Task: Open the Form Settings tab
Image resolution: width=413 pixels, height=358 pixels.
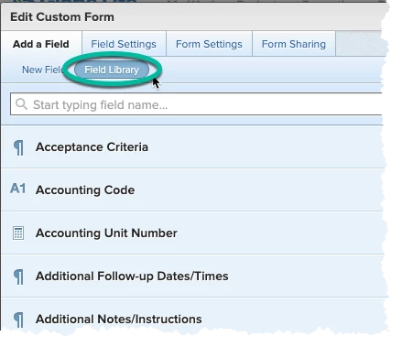Action: [209, 44]
